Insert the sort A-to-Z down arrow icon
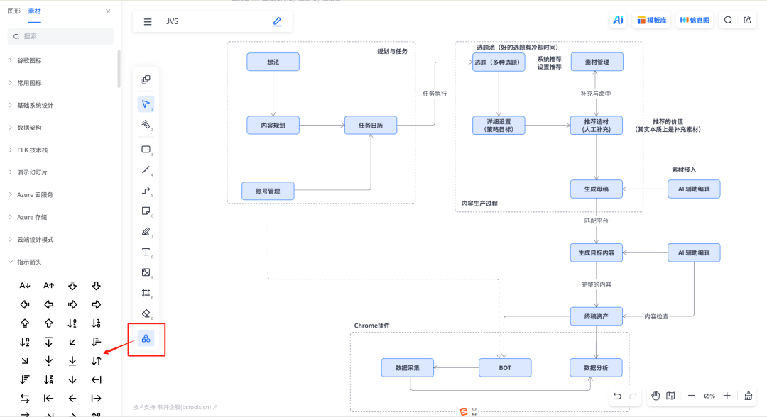767x417 pixels. coord(25,343)
